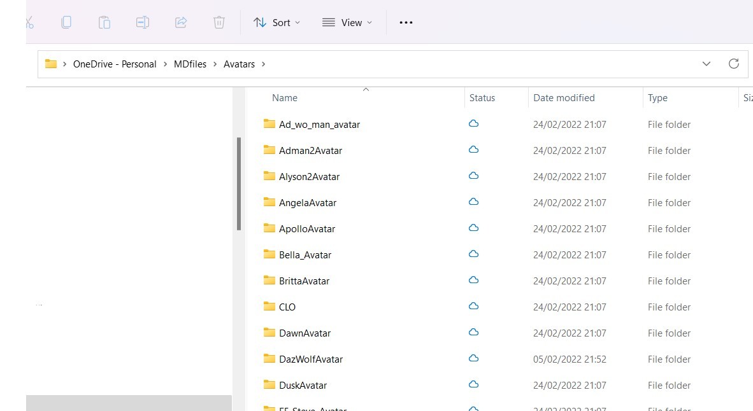The width and height of the screenshot is (753, 411).
Task: Expand address bar history dropdown chevron
Action: coord(706,64)
